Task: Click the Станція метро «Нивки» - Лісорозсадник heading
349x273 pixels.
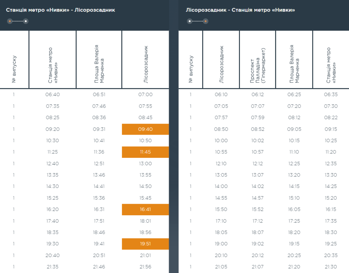Action: point(61,10)
